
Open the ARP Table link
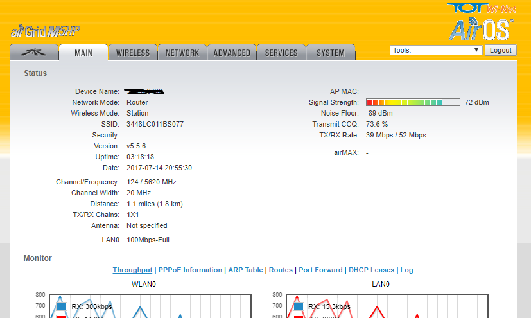pos(245,270)
